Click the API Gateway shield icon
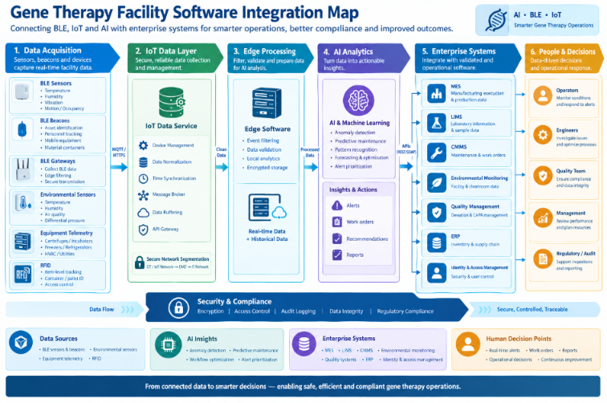 coord(143,230)
